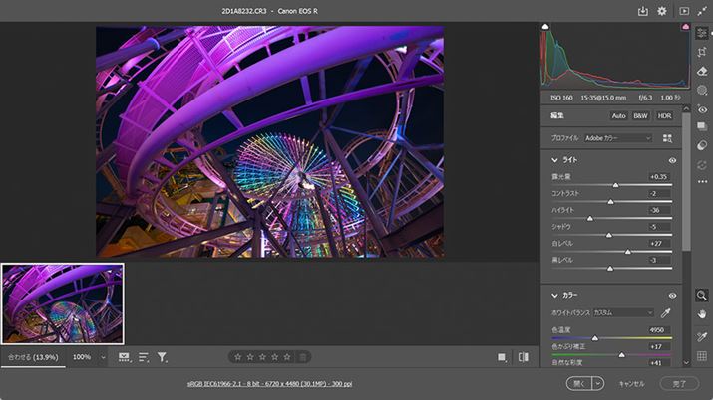The height and width of the screenshot is (400, 713).
Task: Edit the コントラスト value field -2
Action: [659, 194]
